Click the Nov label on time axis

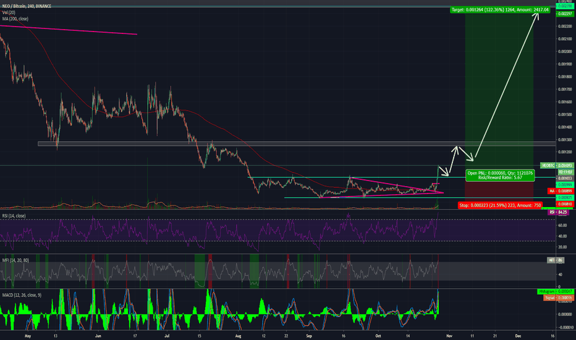pos(449,336)
